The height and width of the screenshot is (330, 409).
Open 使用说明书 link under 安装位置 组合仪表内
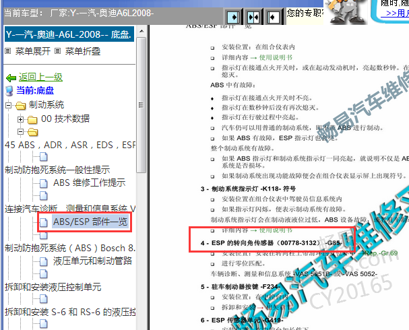(276, 57)
